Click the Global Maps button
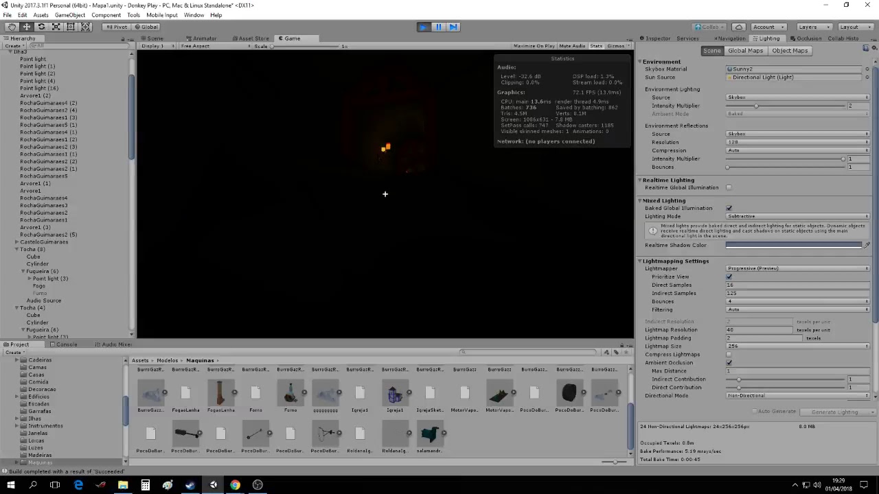Viewport: 879px width, 494px height. [745, 51]
